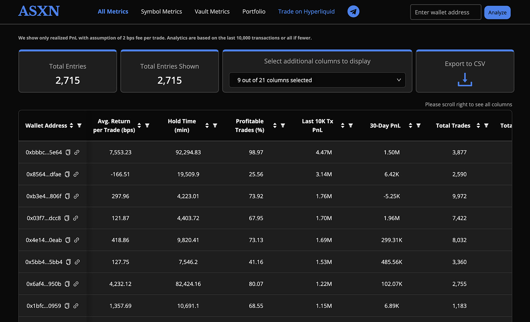Click the ASXN logo
This screenshot has height=322, width=530.
39,11
